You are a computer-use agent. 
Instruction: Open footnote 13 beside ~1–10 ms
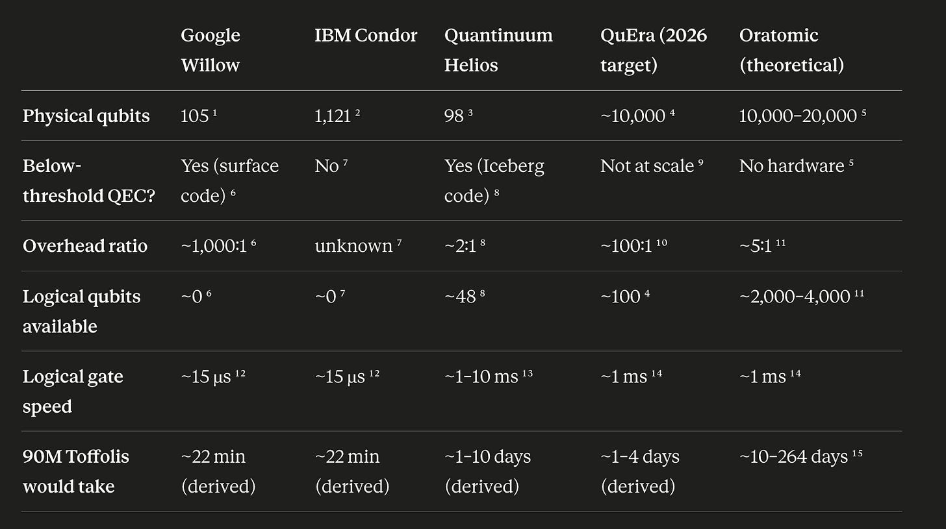528,373
